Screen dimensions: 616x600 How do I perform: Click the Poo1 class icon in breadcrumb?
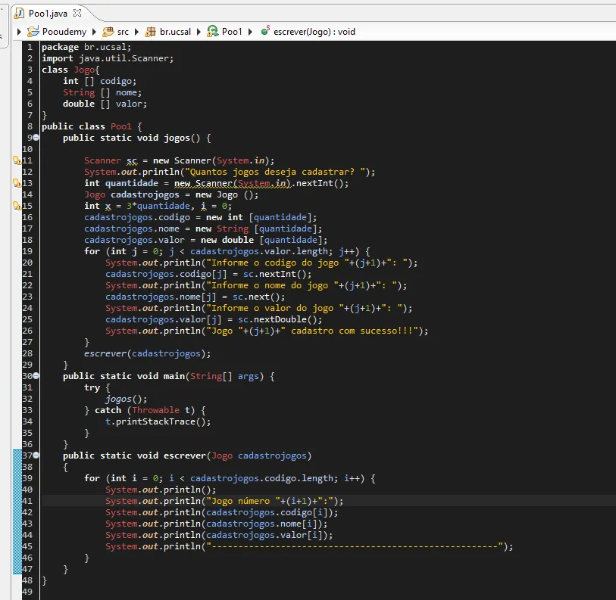tap(213, 32)
